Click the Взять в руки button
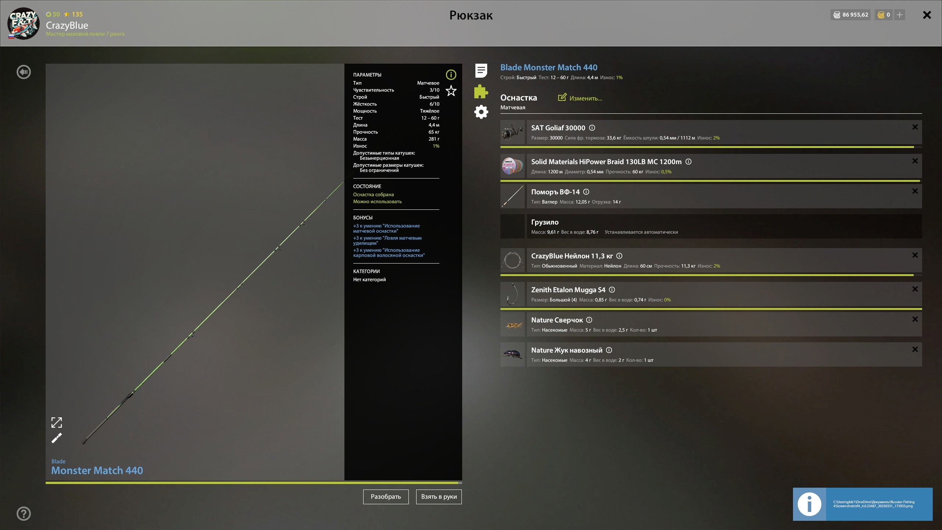 (x=439, y=497)
